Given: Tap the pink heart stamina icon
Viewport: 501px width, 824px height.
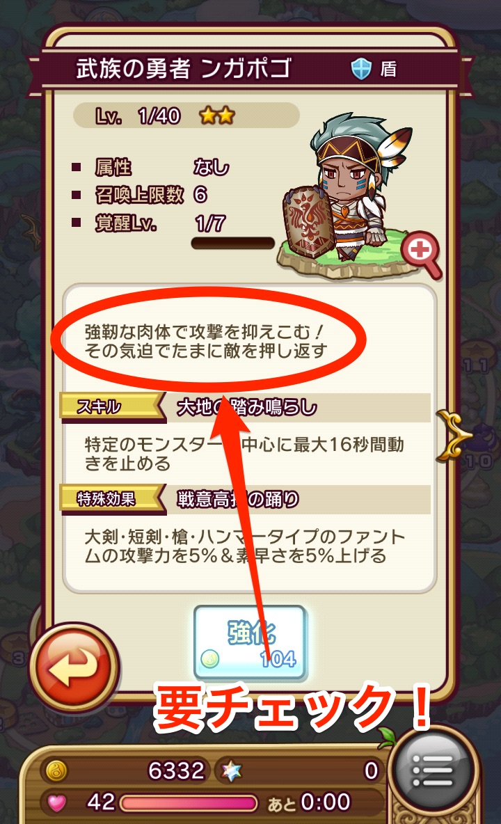Looking at the screenshot, I should click(x=57, y=802).
